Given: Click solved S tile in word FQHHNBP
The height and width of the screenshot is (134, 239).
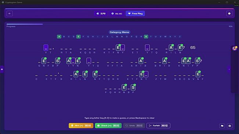Looking at the screenshot, I should coord(133,88).
